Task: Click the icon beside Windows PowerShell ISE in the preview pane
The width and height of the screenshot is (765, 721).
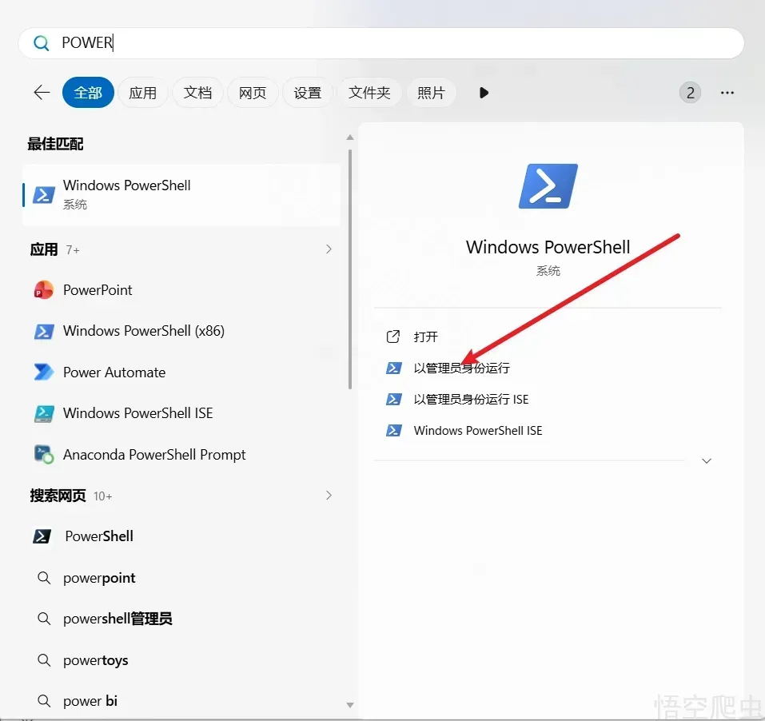Action: (x=394, y=430)
